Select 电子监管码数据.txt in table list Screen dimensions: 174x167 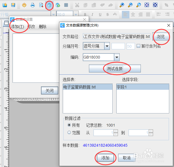(x=88, y=87)
